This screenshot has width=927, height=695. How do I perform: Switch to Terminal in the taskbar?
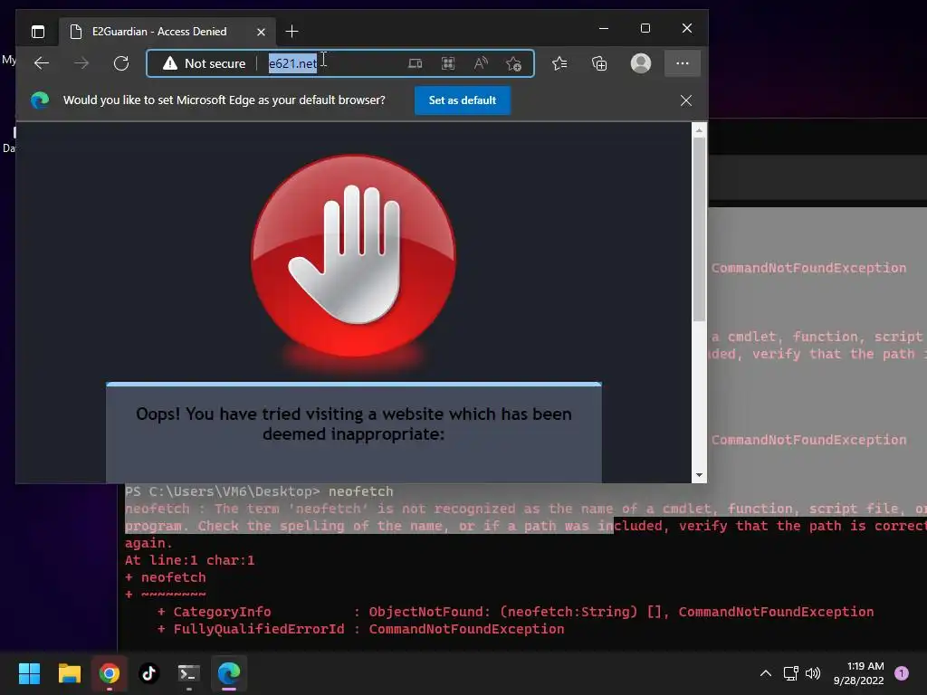[189, 673]
